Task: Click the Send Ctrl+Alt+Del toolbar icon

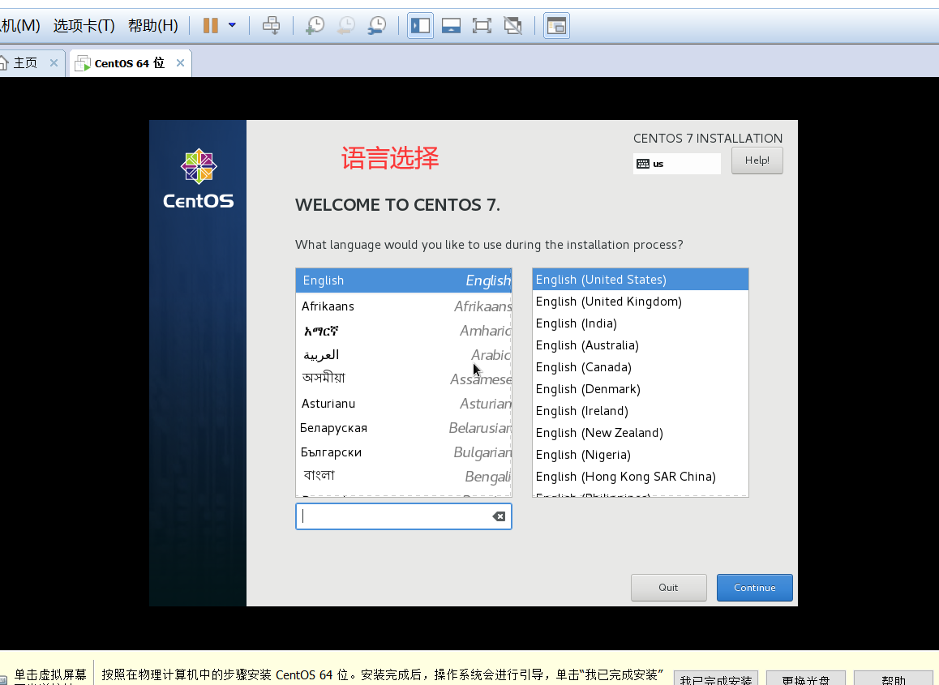Action: pyautogui.click(x=272, y=26)
